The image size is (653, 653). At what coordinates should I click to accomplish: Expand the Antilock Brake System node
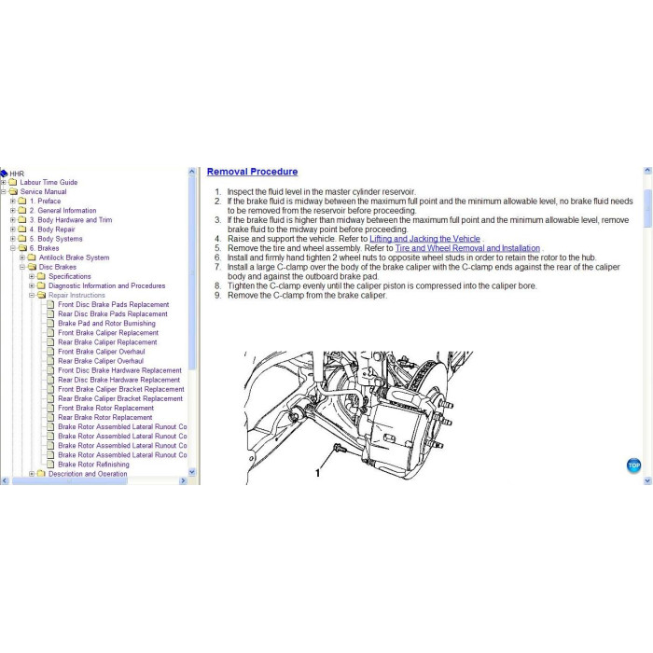click(x=22, y=257)
